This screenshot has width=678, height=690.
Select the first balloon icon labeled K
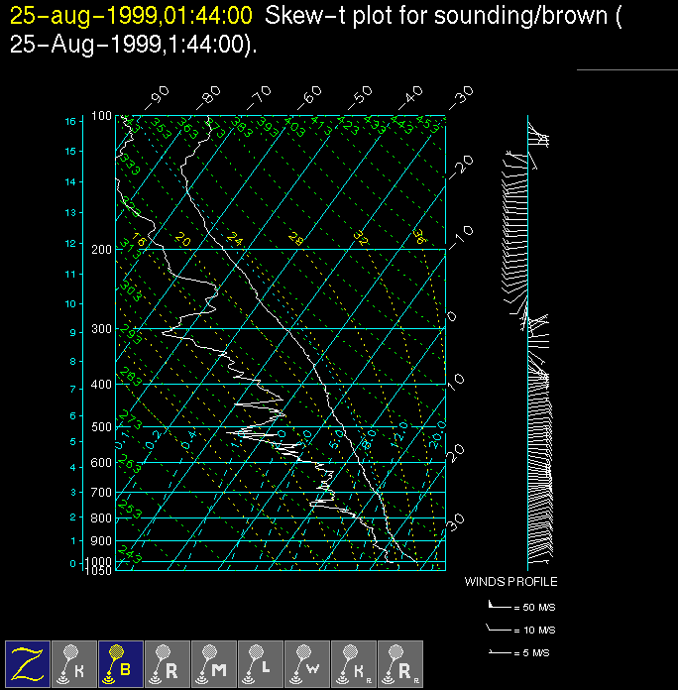tap(74, 663)
